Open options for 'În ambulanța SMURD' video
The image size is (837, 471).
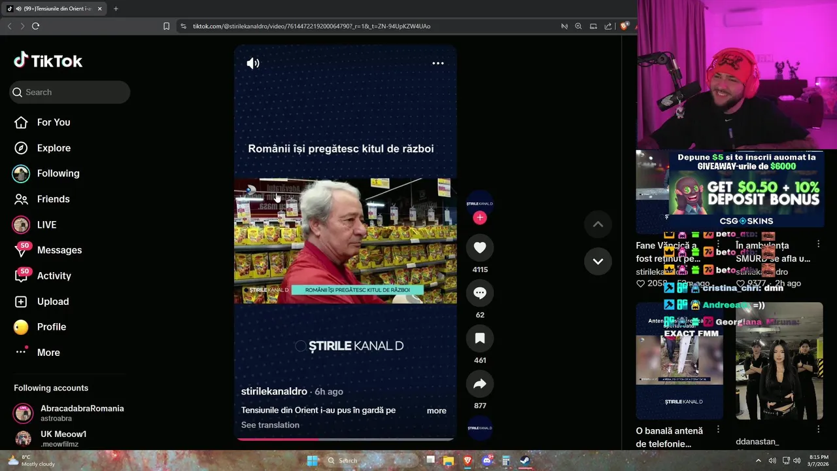pyautogui.click(x=818, y=244)
